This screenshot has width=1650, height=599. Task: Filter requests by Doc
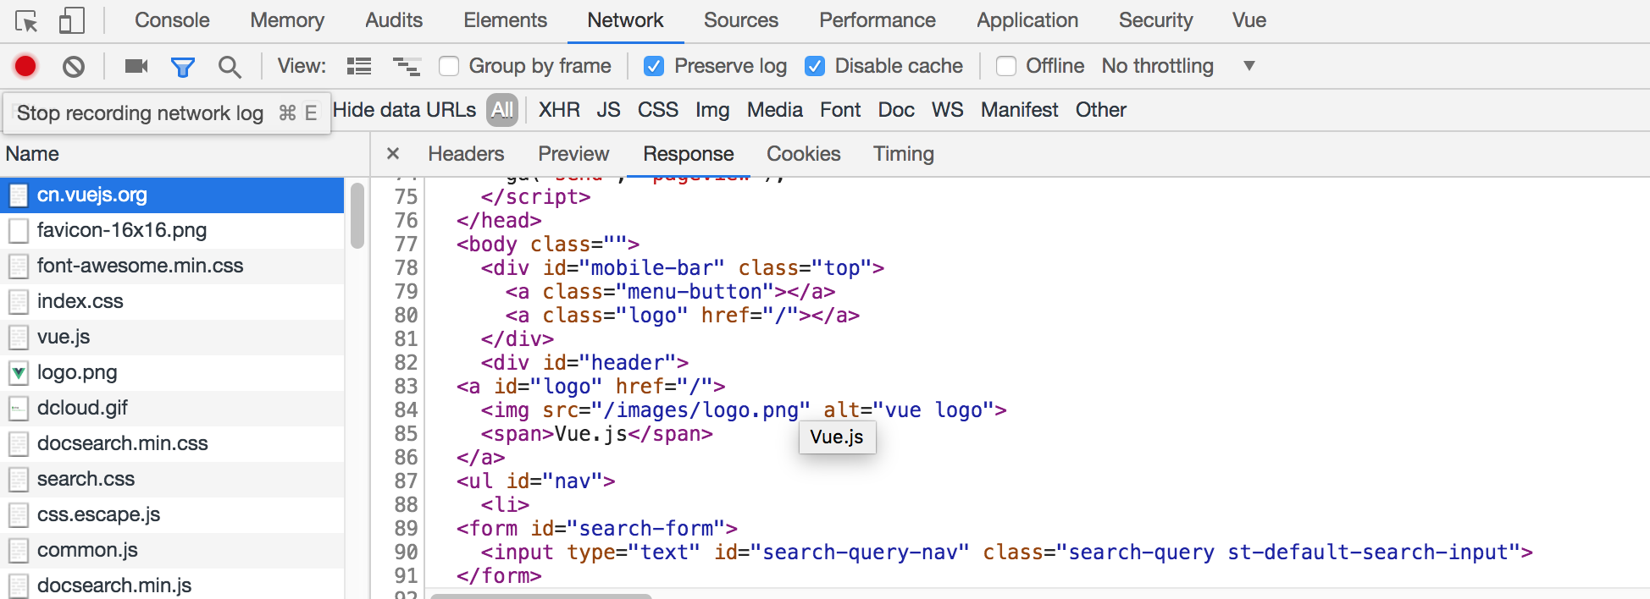pos(896,110)
